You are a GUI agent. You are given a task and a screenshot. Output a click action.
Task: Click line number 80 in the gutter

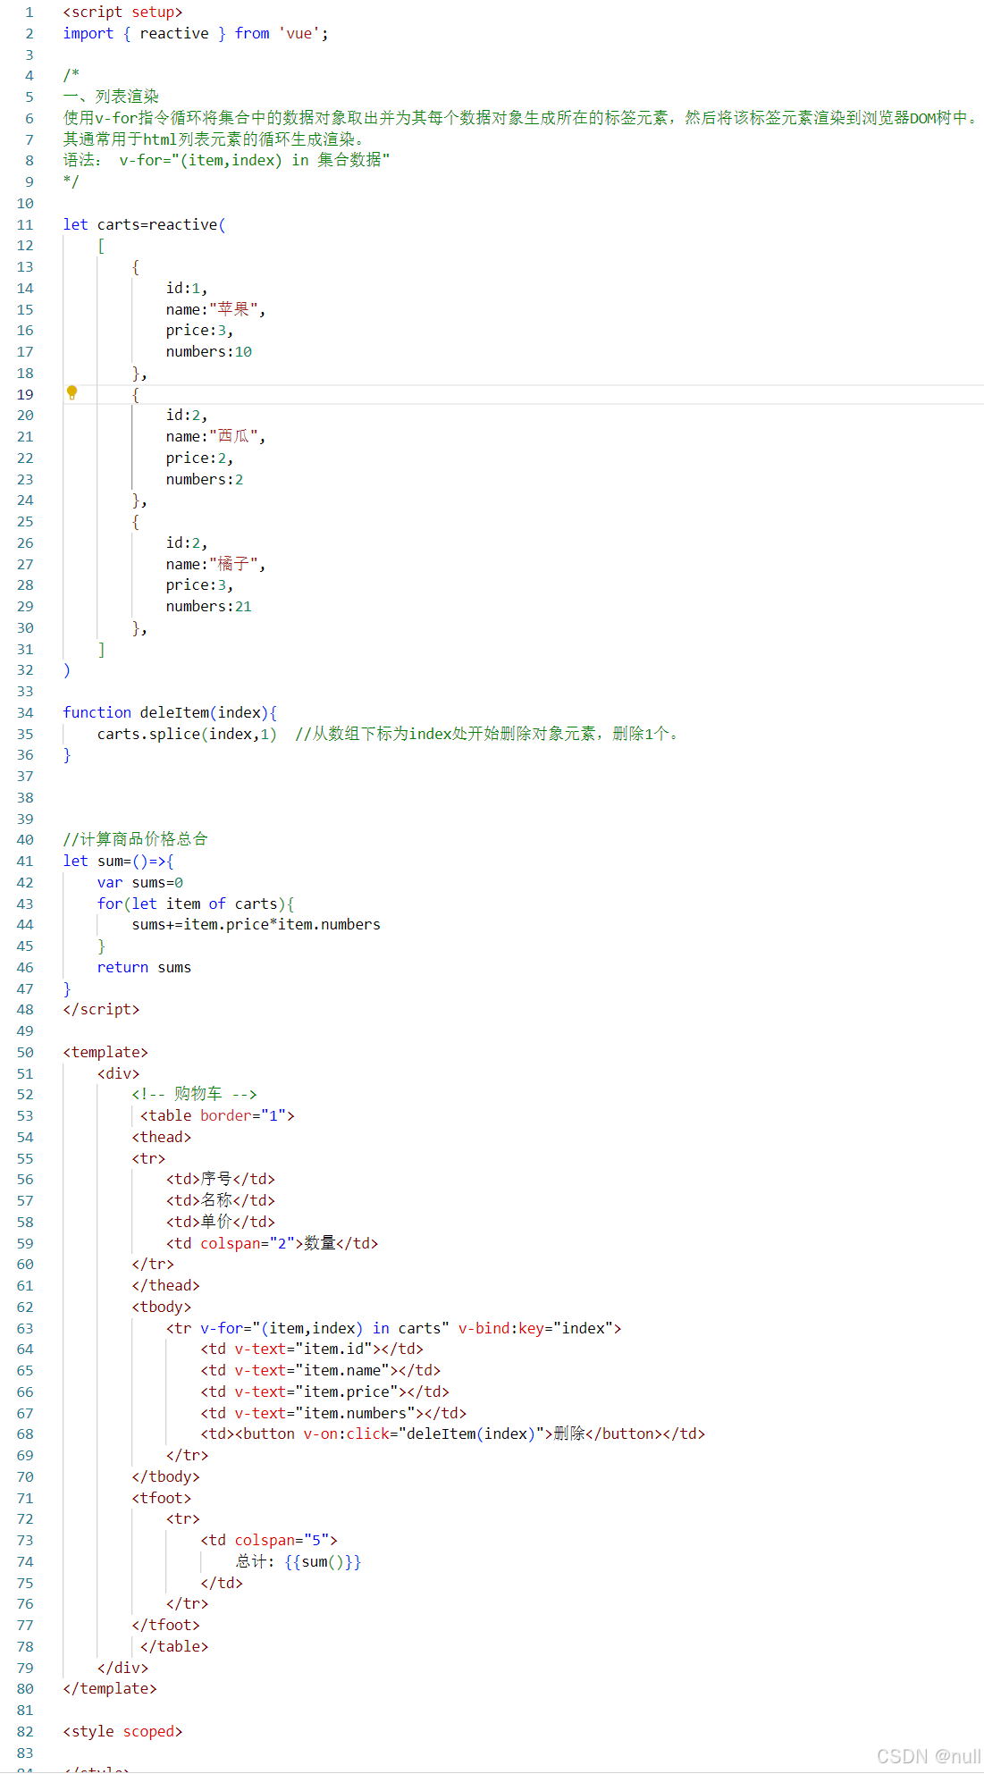click(25, 1688)
